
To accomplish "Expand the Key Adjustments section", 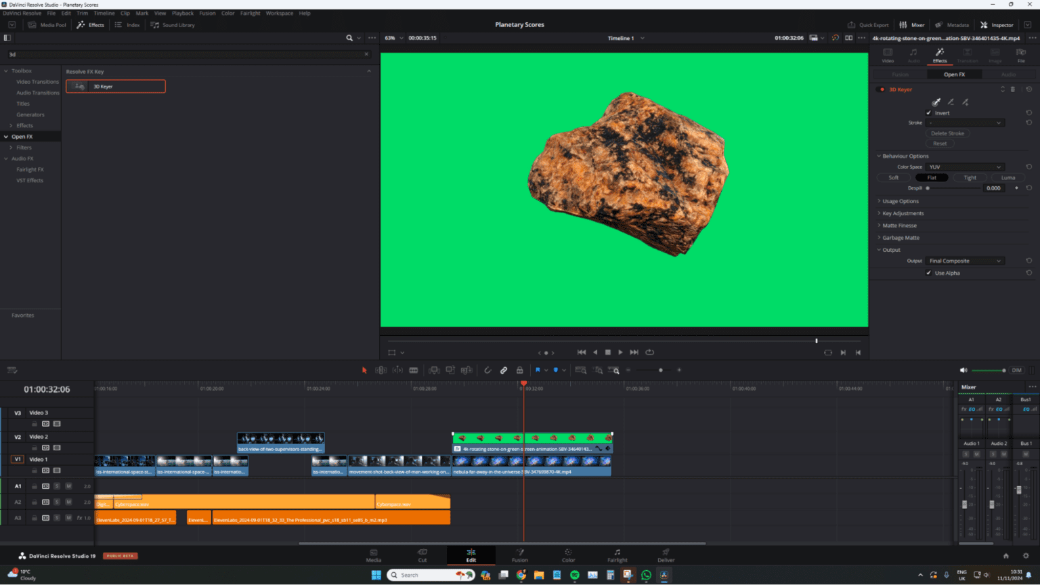I will [x=903, y=213].
